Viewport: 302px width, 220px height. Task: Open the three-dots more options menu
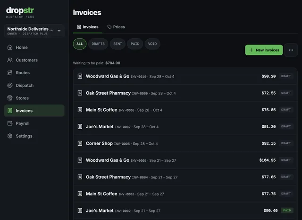point(291,50)
